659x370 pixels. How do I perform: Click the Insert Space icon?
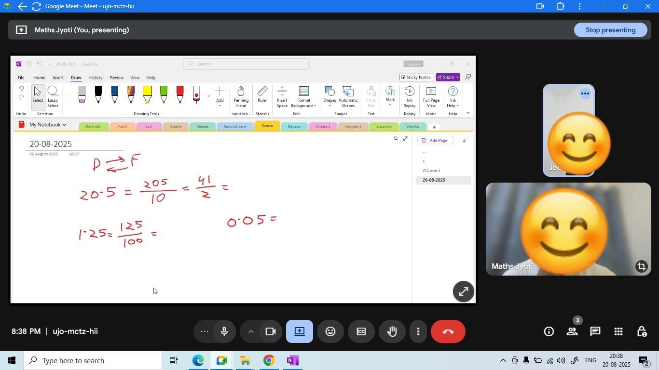[x=282, y=97]
